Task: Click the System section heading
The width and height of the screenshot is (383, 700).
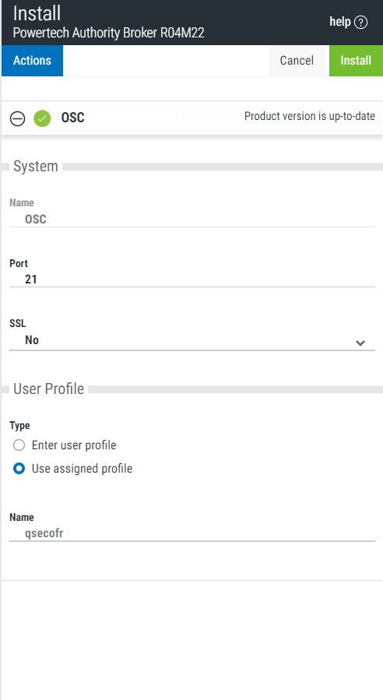Action: (x=36, y=166)
